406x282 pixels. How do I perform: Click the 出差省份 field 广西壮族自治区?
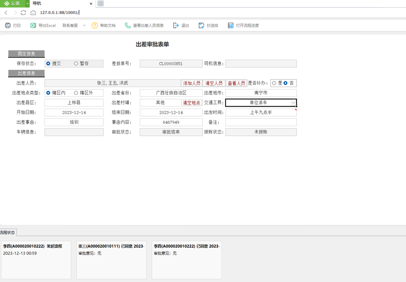[171, 93]
